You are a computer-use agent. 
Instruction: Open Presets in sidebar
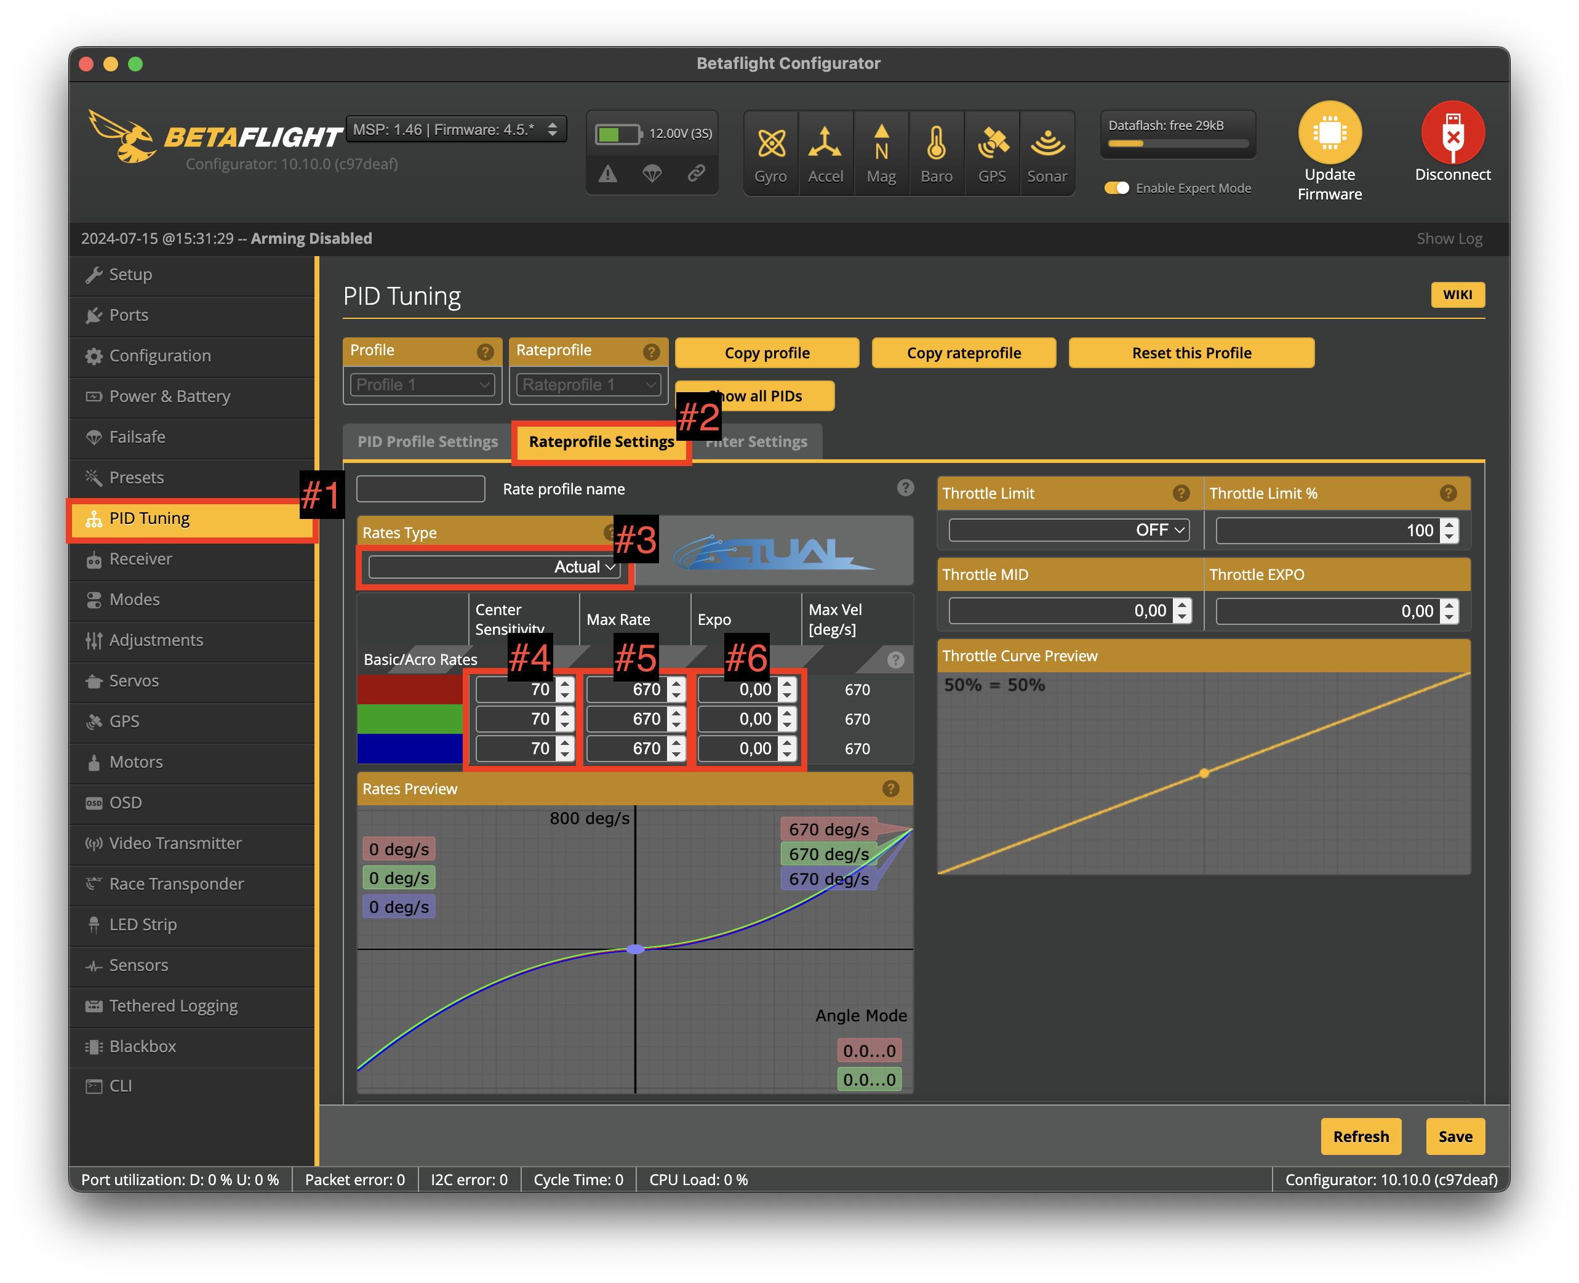click(192, 477)
